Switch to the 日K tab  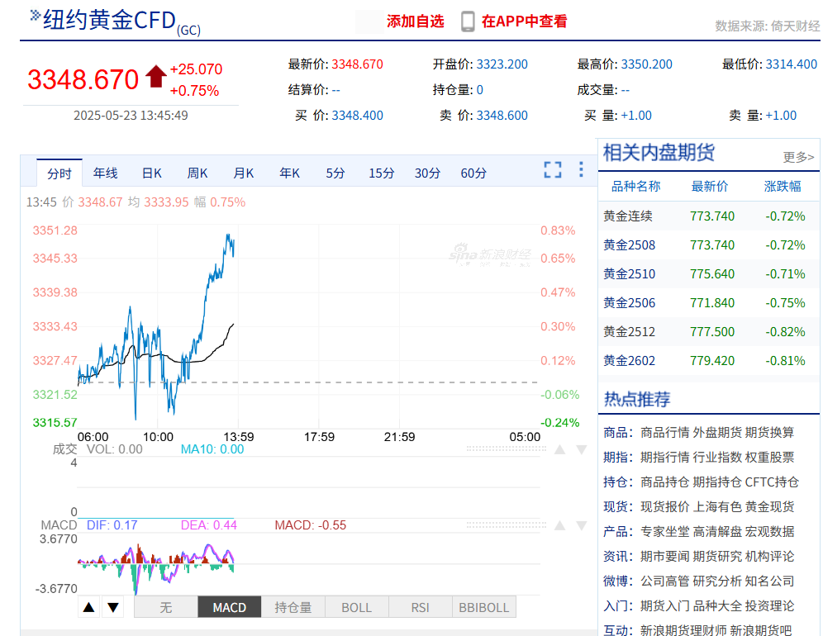point(152,173)
